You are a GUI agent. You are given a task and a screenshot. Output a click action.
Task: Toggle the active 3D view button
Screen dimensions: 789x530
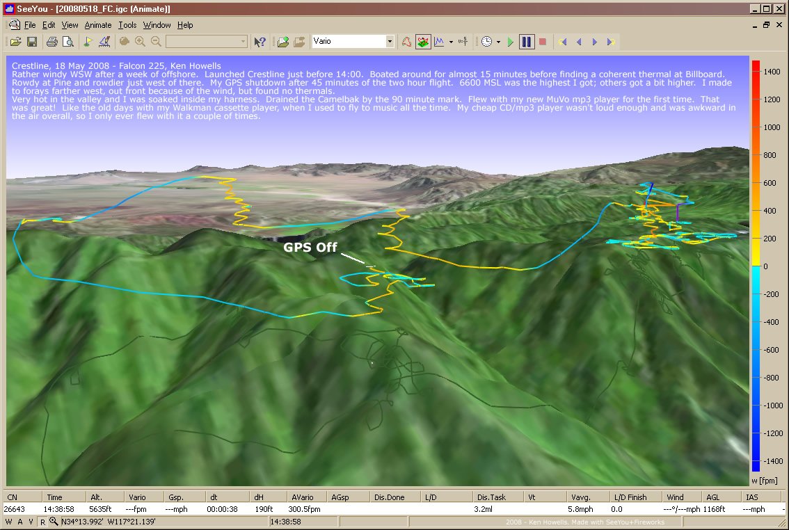click(x=423, y=42)
